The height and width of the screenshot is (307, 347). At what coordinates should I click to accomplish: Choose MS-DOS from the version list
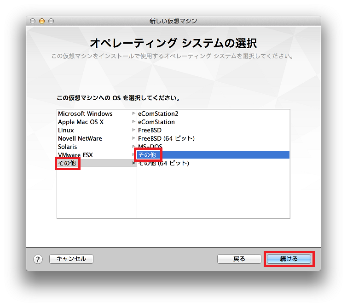pos(150,147)
